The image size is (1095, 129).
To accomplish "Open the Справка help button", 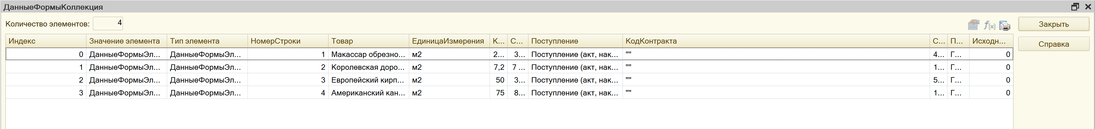I will coord(1053,44).
